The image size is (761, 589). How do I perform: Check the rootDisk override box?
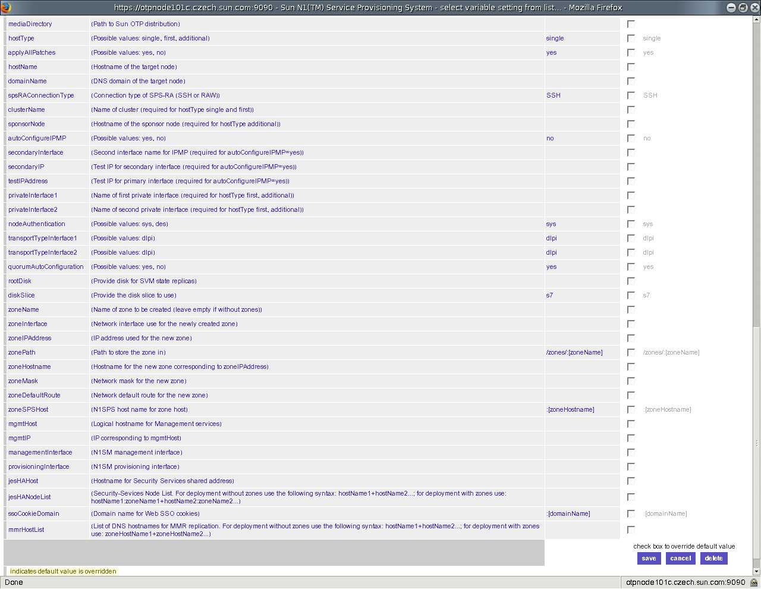[x=631, y=281]
